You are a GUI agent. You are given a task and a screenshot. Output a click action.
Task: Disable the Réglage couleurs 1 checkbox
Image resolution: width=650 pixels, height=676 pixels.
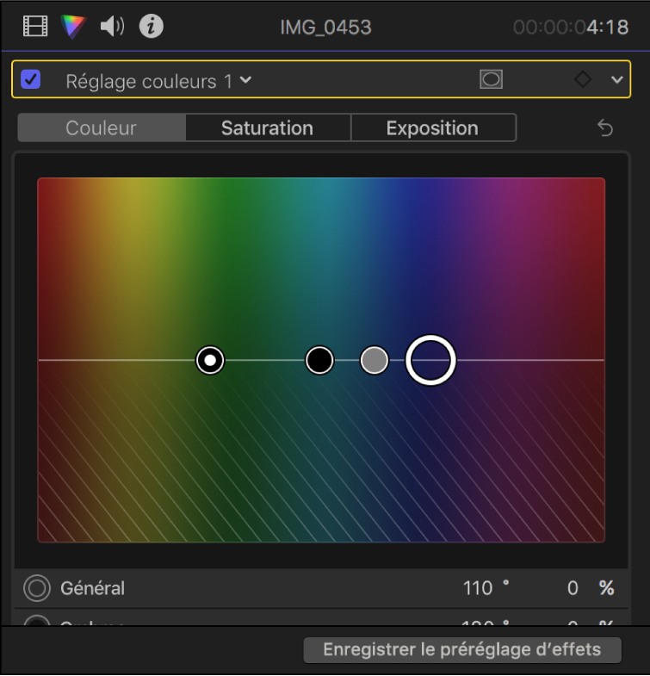point(31,80)
